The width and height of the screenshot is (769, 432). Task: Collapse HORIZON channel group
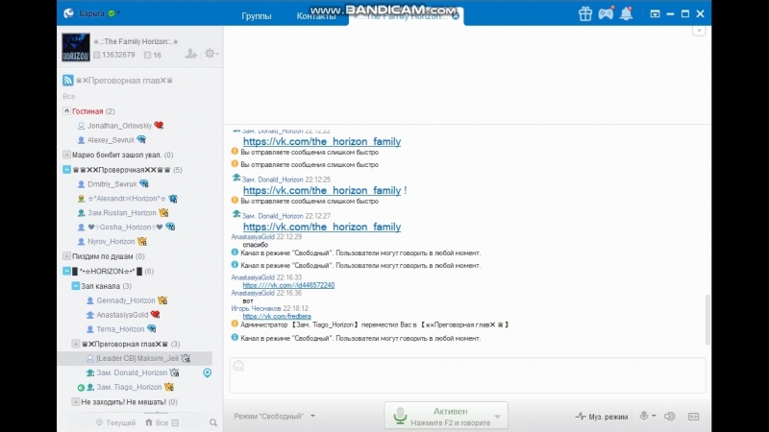66,271
